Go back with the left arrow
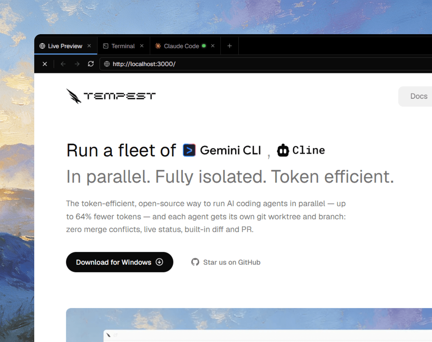 [x=63, y=64]
